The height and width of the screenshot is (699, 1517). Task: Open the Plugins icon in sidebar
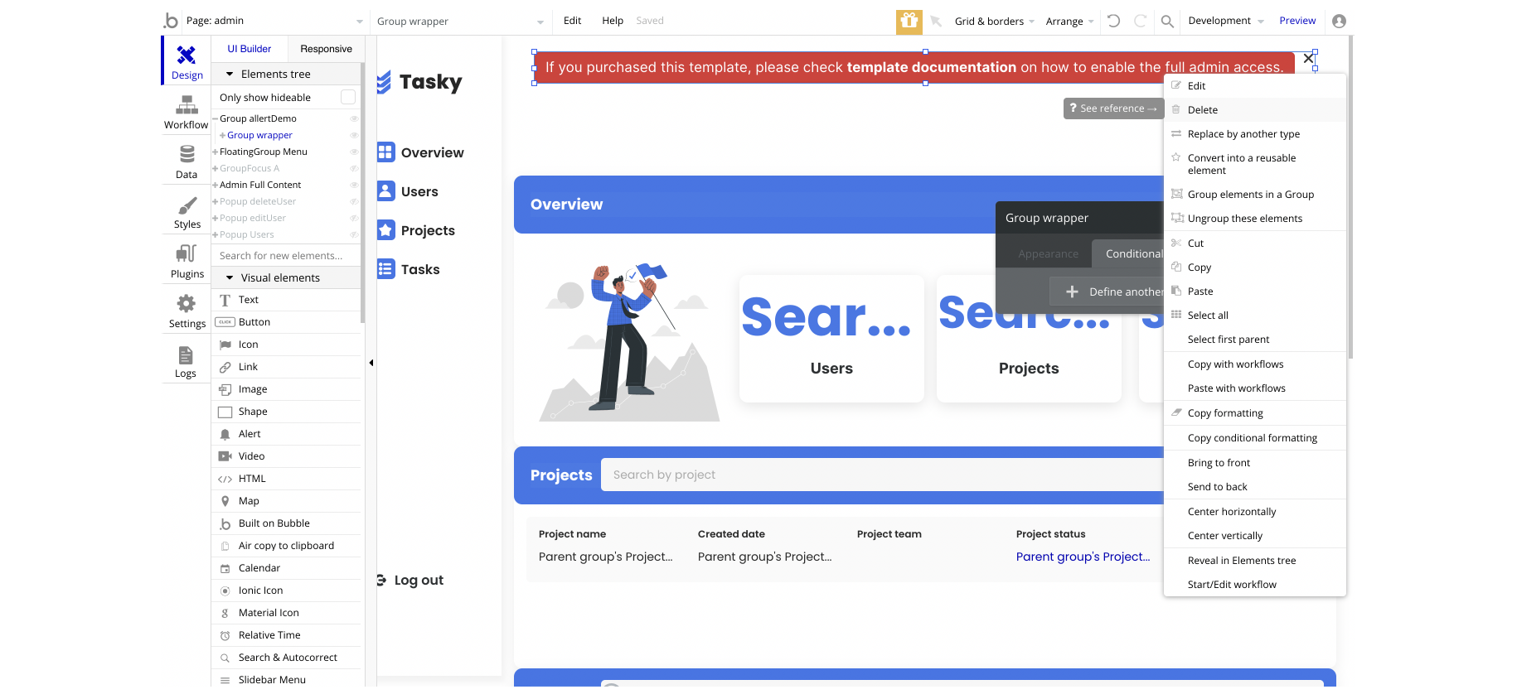tap(187, 253)
